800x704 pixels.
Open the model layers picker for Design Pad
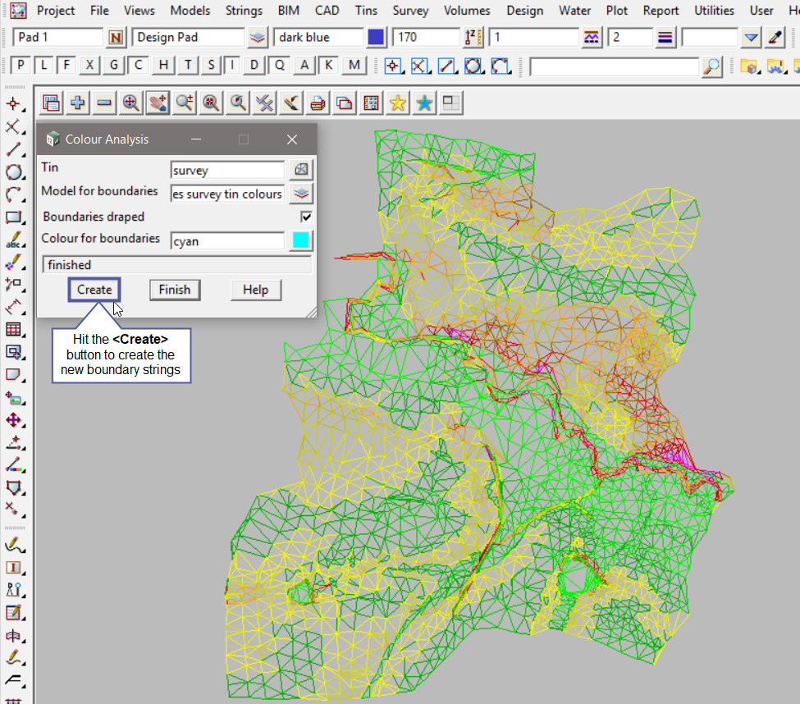click(258, 38)
